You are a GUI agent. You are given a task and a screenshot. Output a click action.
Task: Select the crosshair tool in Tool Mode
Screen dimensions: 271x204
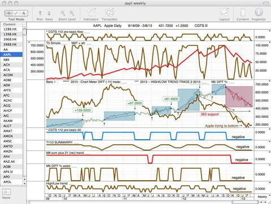[x=8, y=13]
